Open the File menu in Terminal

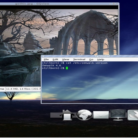pyautogui.click(x=46, y=59)
